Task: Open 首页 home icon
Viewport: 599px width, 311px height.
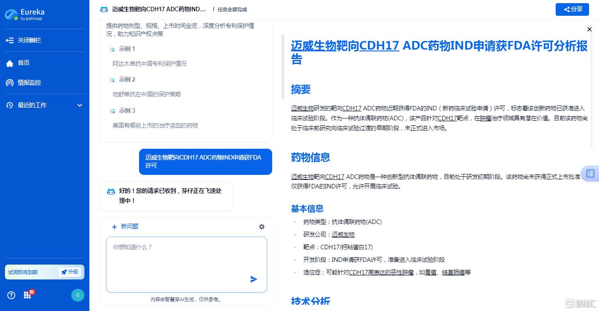Action: (x=9, y=63)
